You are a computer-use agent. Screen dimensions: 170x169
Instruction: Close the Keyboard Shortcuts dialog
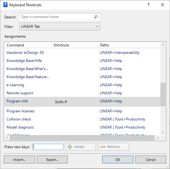[163, 5]
